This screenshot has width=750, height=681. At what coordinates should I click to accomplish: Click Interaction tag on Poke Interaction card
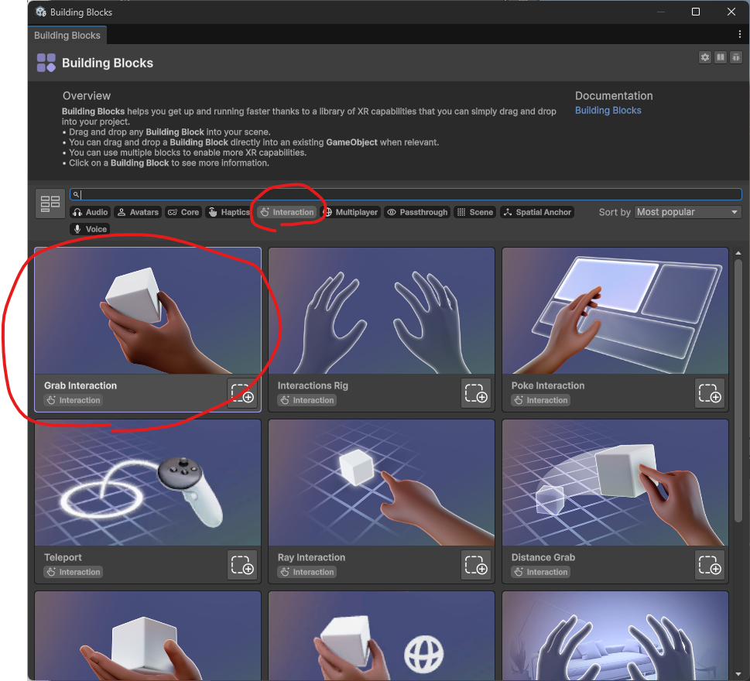(540, 400)
